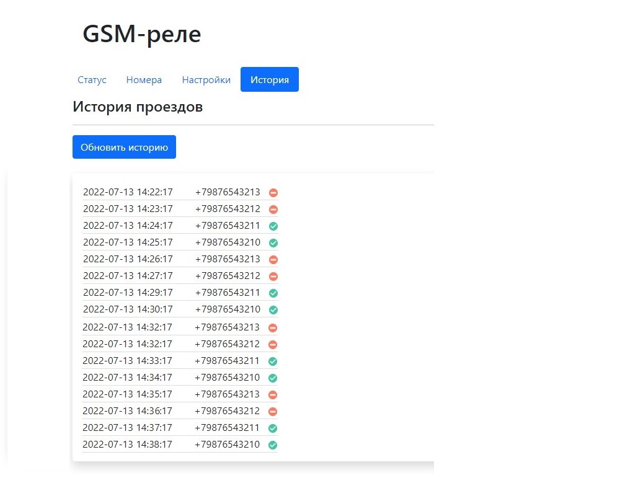Click the GSM-реле page title
The height and width of the screenshot is (496, 620).
pos(142,35)
